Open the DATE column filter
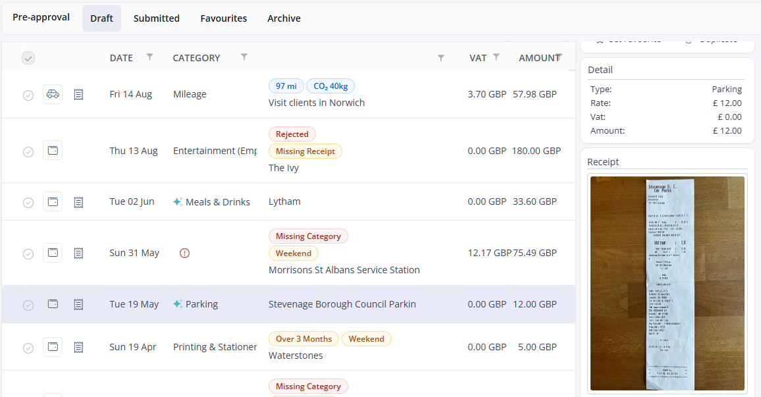The image size is (761, 397). pos(150,57)
